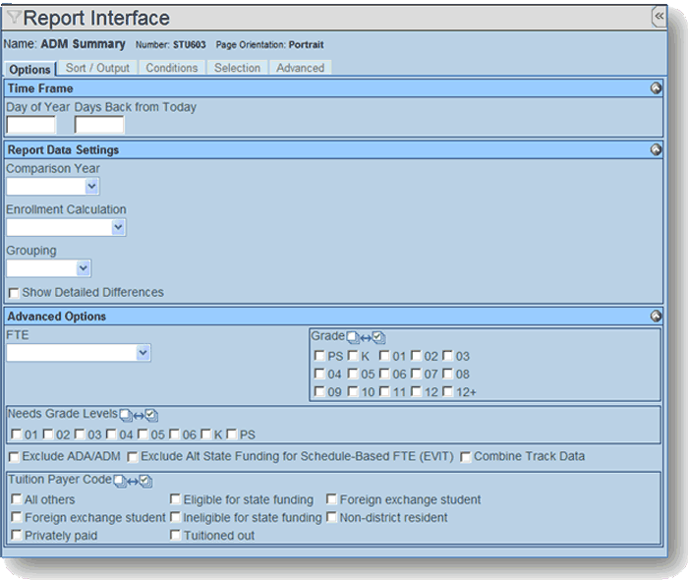The height and width of the screenshot is (580, 688).
Task: Check Foreign exchange student beside Eligible for funding
Action: click(331, 498)
